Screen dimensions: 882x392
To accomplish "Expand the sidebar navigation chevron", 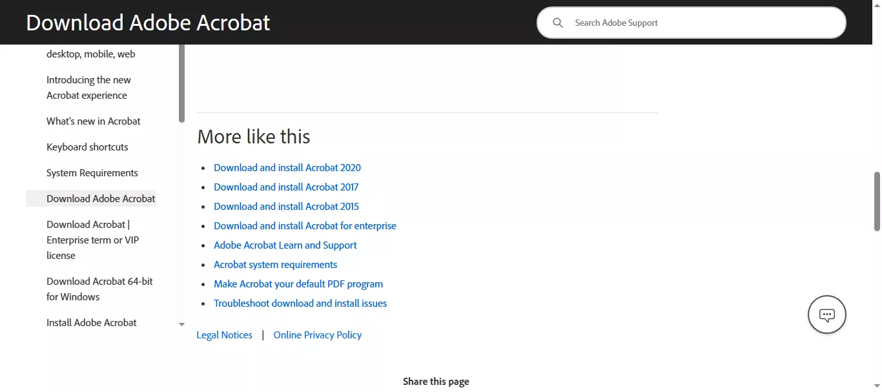I will (181, 324).
